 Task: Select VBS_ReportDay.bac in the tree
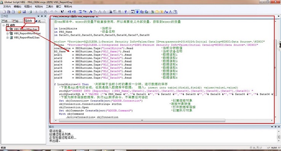coord(26,29)
